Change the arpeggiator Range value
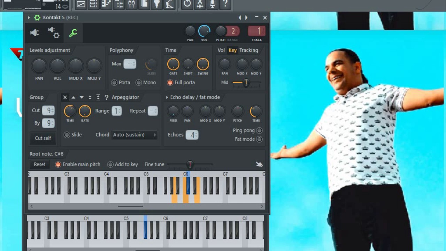The width and height of the screenshot is (446, 251). pyautogui.click(x=117, y=111)
